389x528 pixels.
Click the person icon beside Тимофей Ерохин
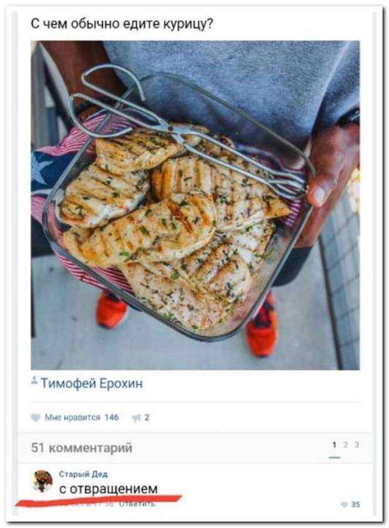tap(34, 380)
